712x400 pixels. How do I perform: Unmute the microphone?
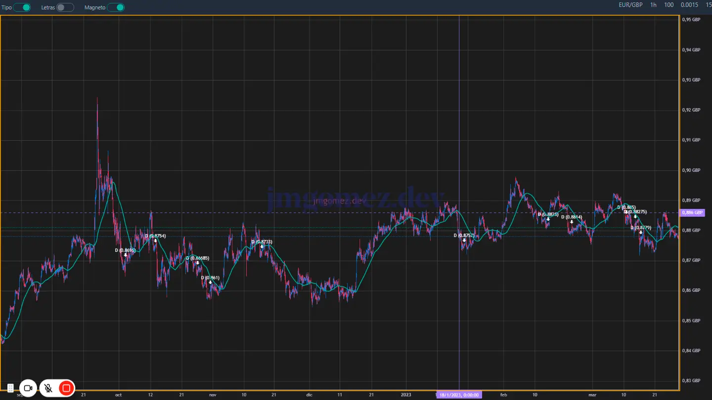48,388
